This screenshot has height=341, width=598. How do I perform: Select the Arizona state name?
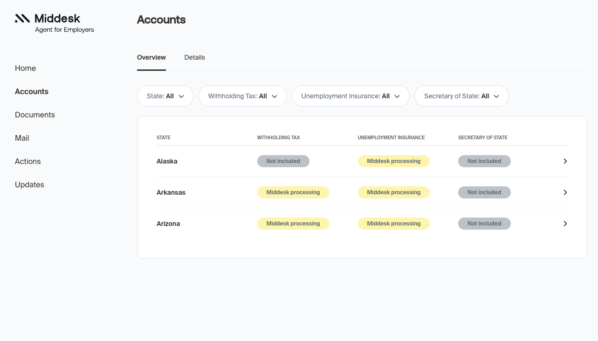coord(168,224)
